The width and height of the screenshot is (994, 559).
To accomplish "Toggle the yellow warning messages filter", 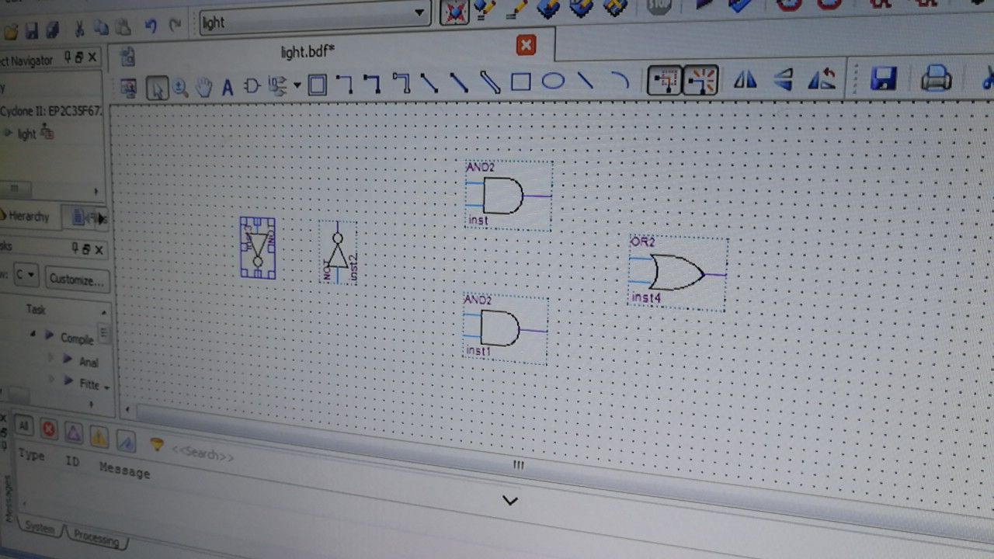I will (99, 437).
